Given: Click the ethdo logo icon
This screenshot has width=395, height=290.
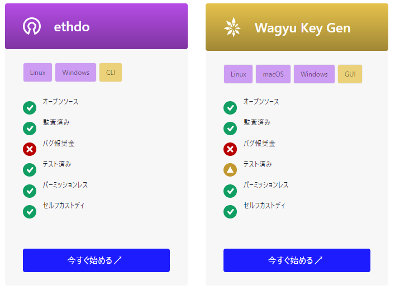Looking at the screenshot, I should tap(32, 26).
